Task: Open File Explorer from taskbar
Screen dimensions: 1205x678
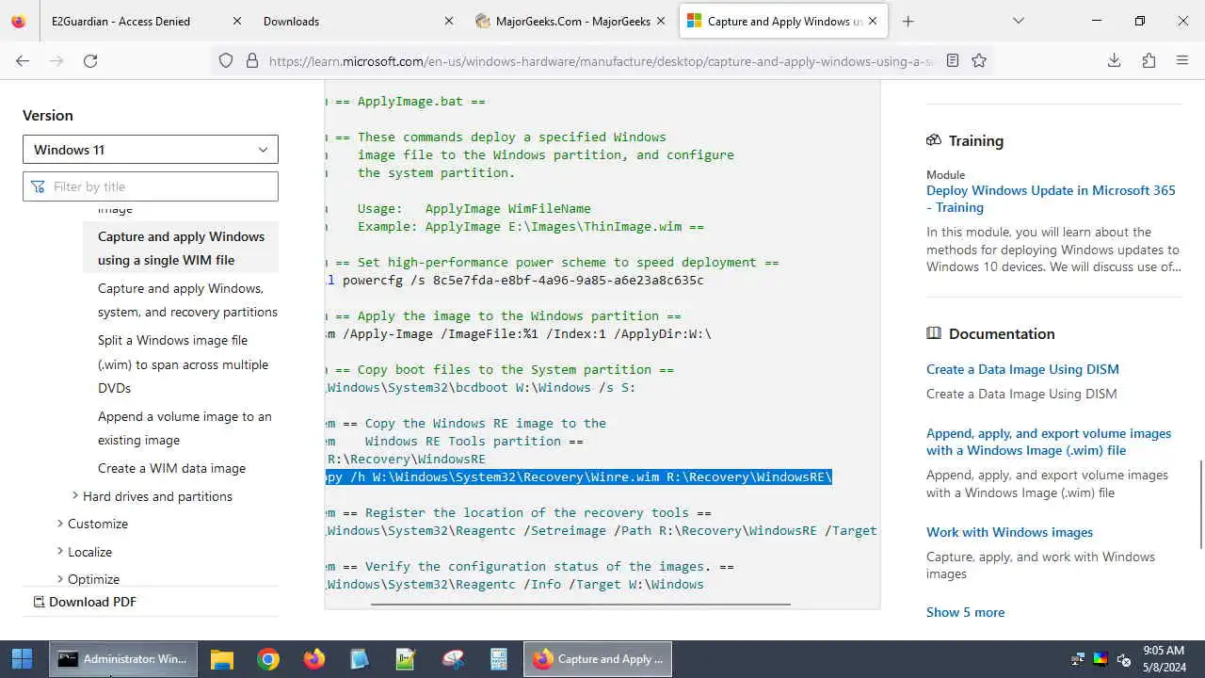Action: 221,659
